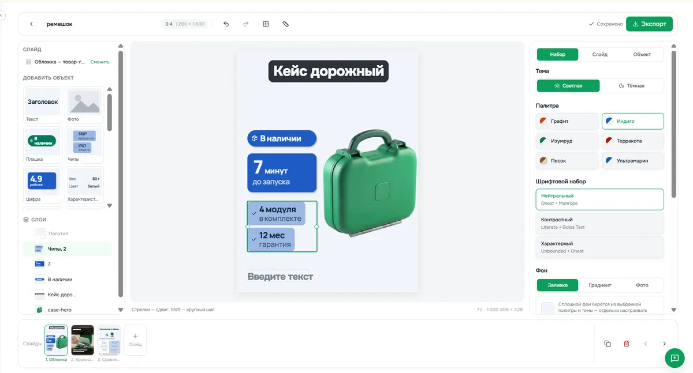Redo the last undone action
693x373 pixels.
click(246, 24)
